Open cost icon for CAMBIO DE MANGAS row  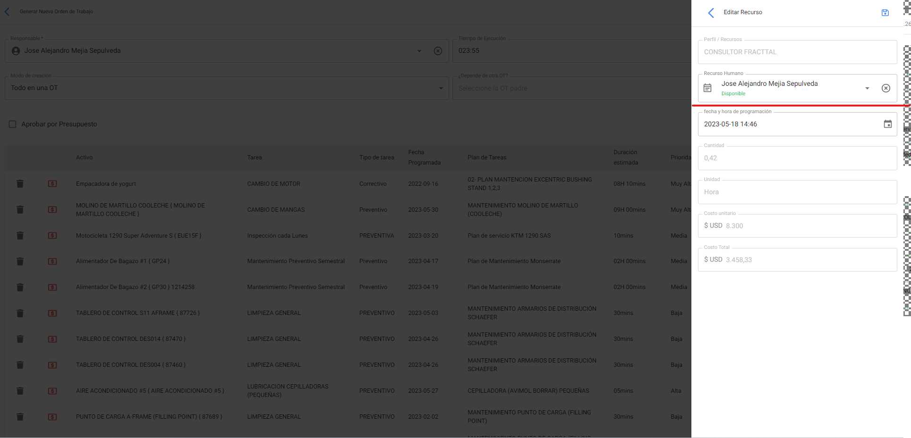point(52,210)
